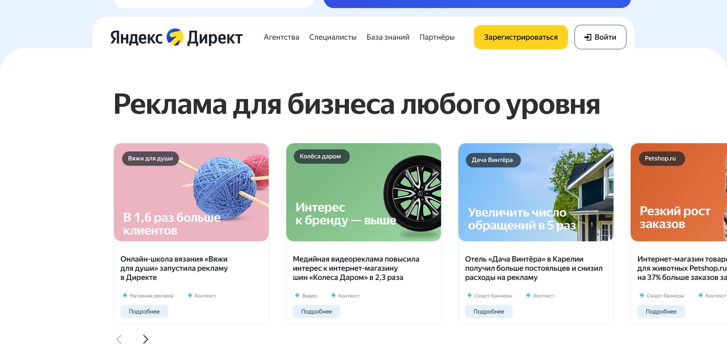Click the Вяжи для души badge
Image resolution: width=727 pixels, height=354 pixels.
[x=151, y=158]
